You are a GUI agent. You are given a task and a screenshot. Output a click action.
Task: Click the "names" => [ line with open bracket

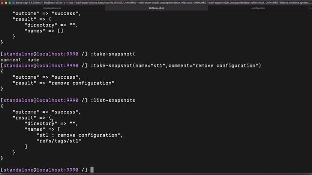click(x=42, y=129)
